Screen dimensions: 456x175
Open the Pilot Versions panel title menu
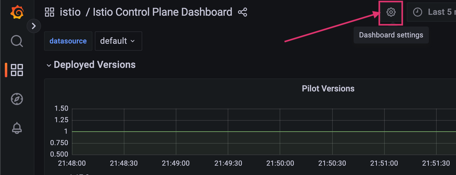point(328,89)
